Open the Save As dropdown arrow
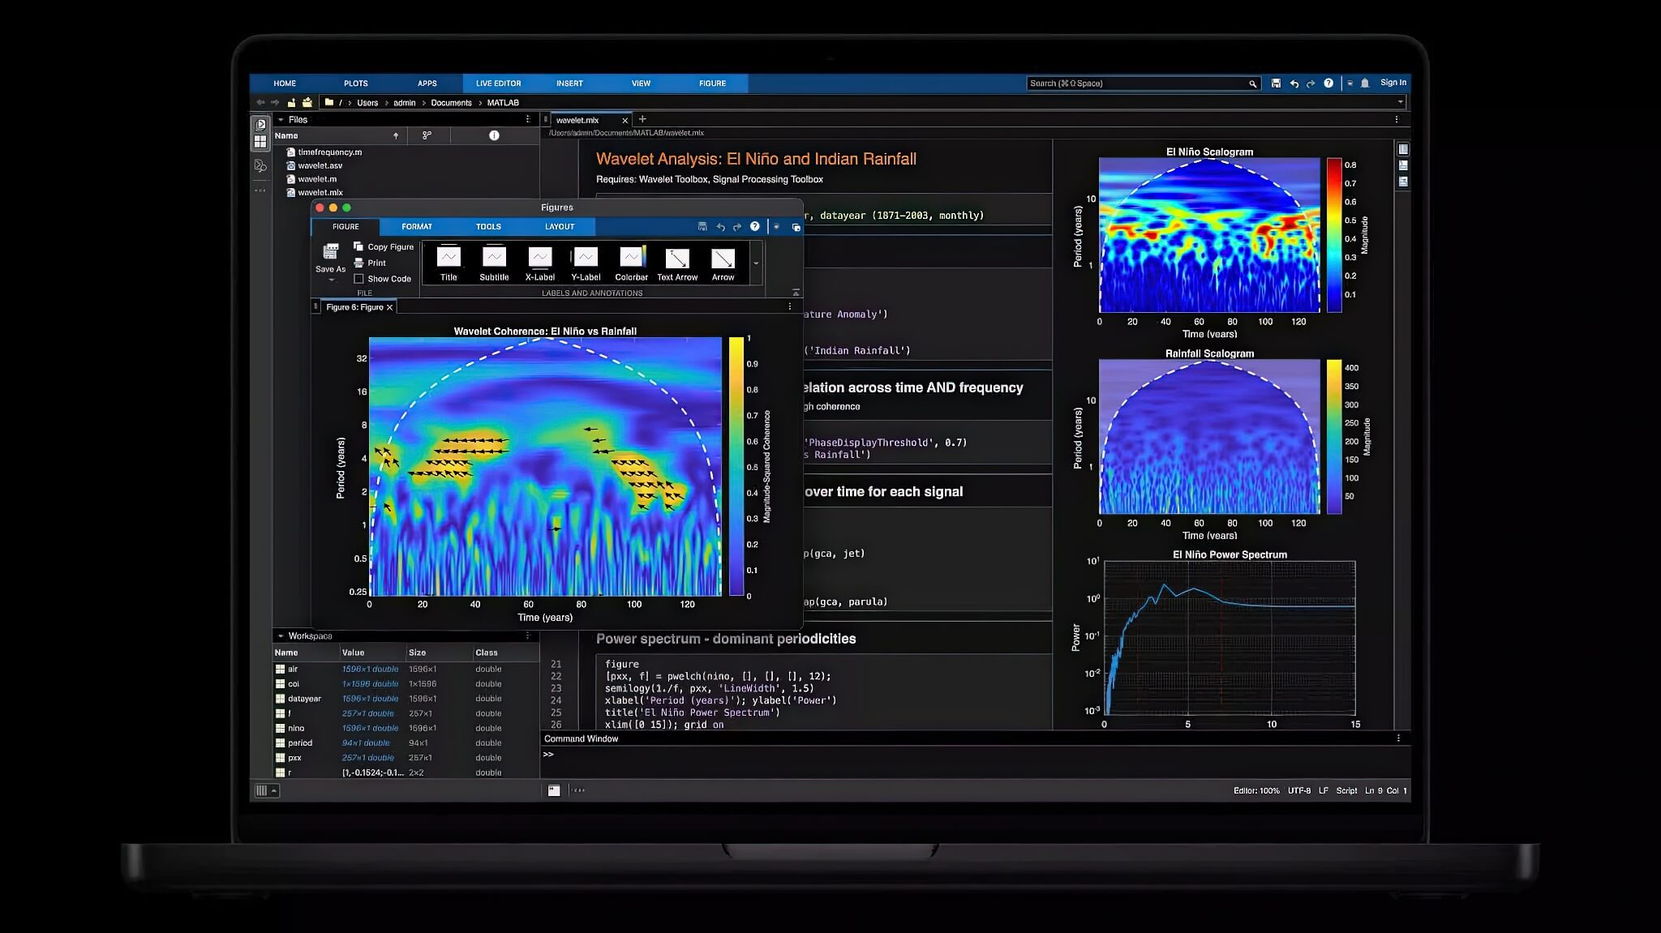Image resolution: width=1661 pixels, height=933 pixels. [x=331, y=280]
